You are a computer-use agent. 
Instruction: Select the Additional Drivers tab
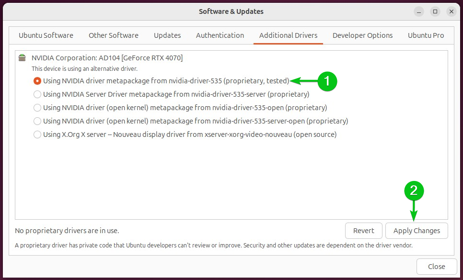tap(288, 35)
